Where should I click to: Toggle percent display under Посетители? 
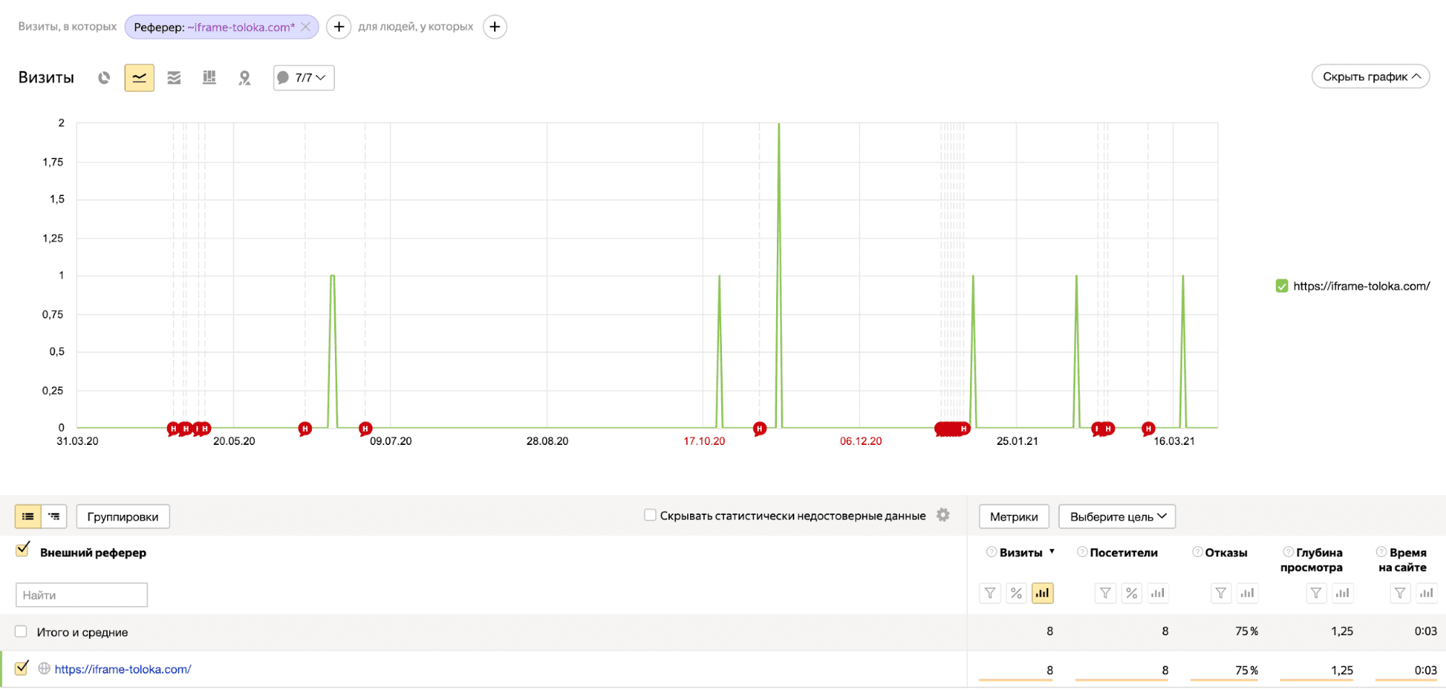point(1131,593)
